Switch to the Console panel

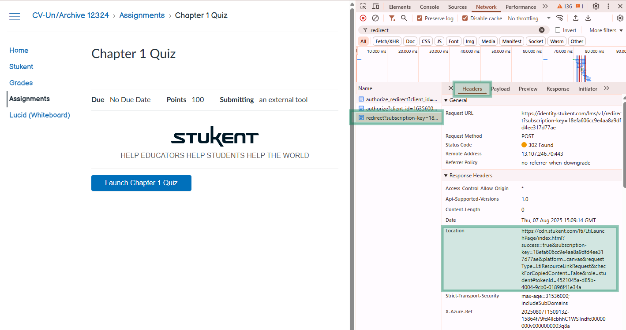point(429,7)
